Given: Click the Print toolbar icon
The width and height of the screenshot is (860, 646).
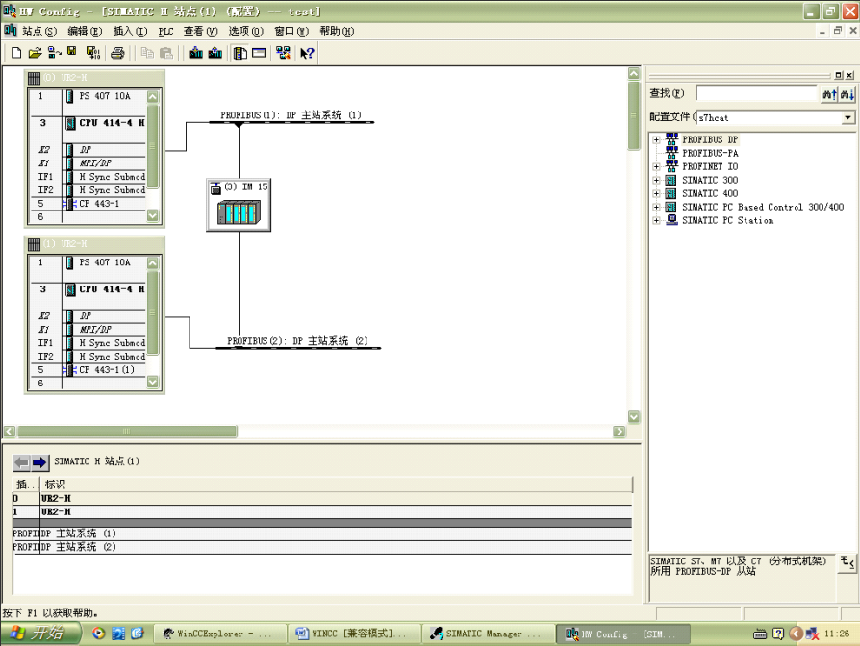Looking at the screenshot, I should [117, 53].
